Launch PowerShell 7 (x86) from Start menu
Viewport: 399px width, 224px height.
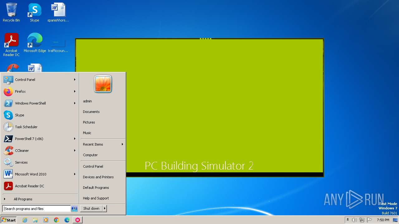pyautogui.click(x=40, y=139)
